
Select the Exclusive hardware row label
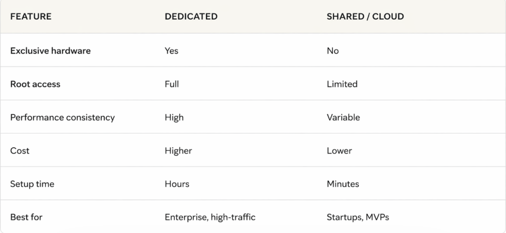pos(50,51)
